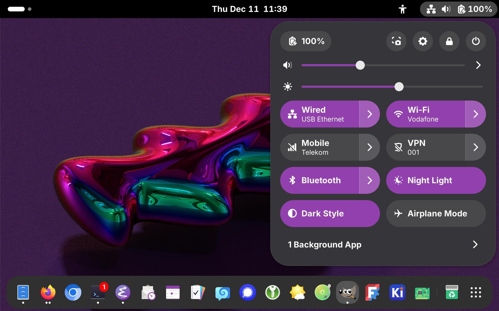
Task: Open GIMP from the dock
Action: point(347,292)
